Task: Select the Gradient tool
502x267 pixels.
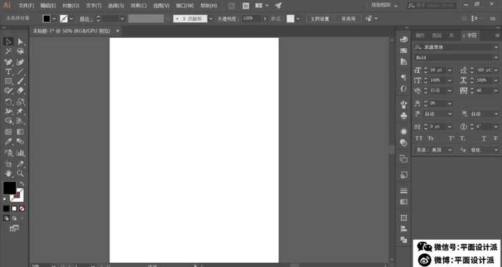Action: [20, 132]
